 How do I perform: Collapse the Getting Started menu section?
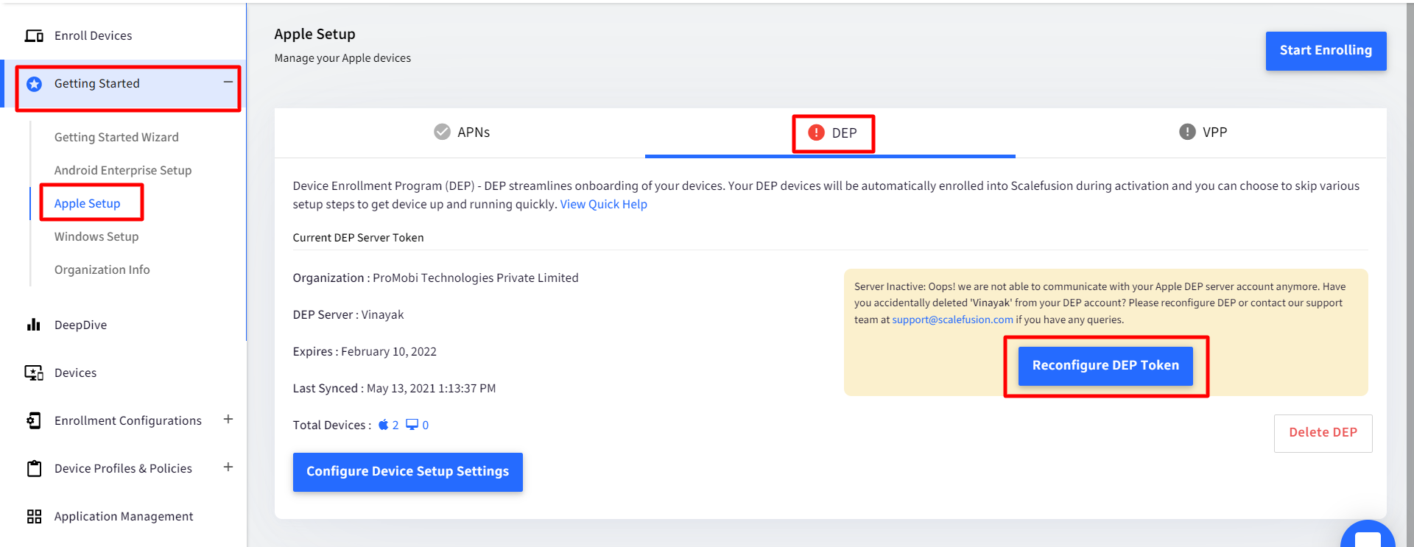pyautogui.click(x=228, y=82)
